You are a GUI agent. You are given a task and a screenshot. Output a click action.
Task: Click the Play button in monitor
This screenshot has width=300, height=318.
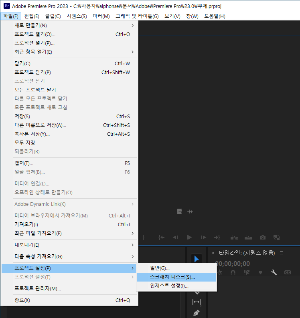(189, 237)
